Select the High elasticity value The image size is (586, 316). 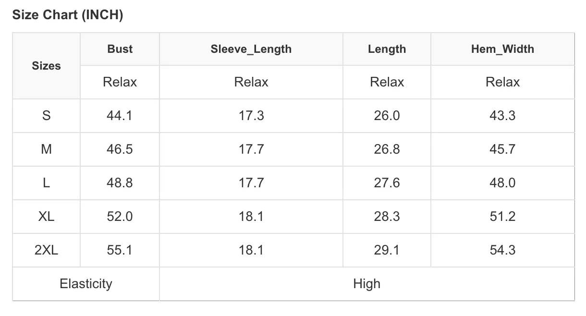click(x=366, y=284)
